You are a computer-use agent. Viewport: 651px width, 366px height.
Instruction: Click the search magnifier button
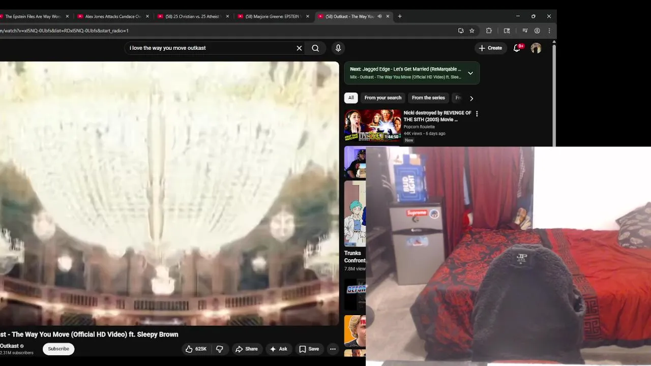[x=315, y=48]
